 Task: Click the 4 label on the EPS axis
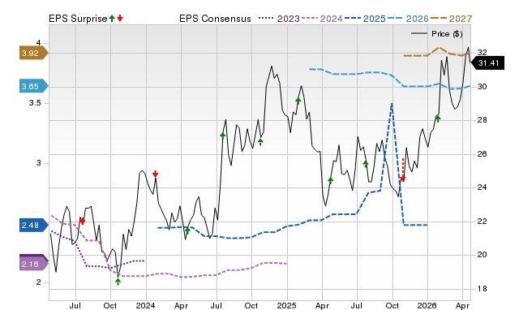(38, 43)
